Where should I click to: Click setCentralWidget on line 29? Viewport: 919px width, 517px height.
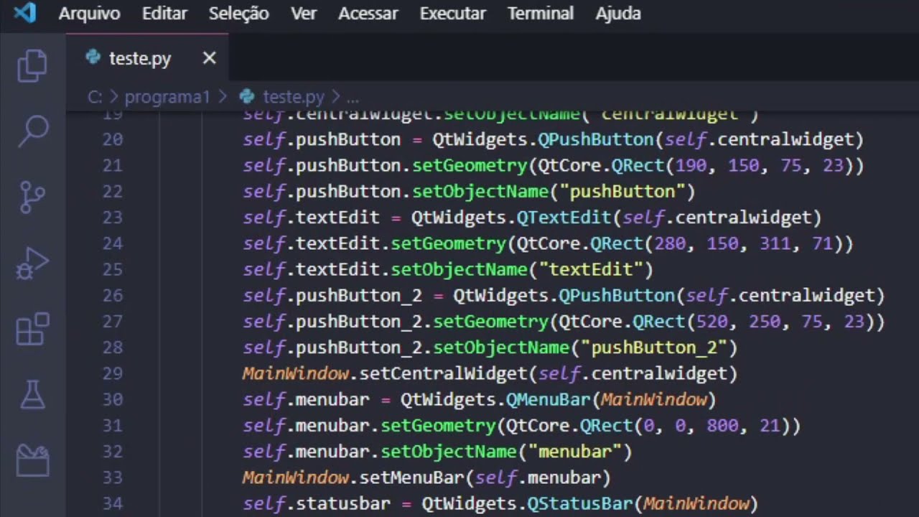pyautogui.click(x=443, y=373)
